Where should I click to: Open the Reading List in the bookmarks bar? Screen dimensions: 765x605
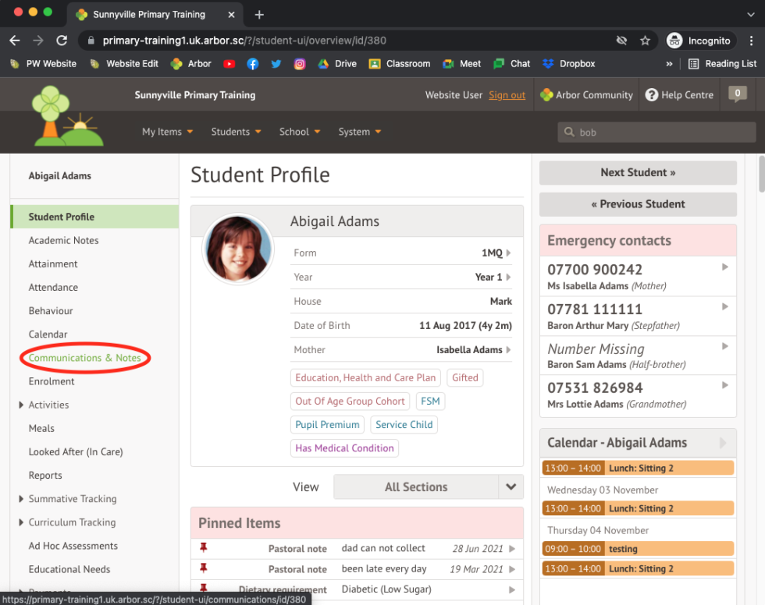[x=722, y=64]
